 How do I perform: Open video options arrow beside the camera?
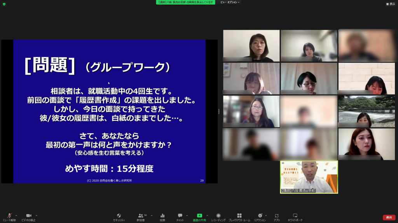(x=37, y=216)
